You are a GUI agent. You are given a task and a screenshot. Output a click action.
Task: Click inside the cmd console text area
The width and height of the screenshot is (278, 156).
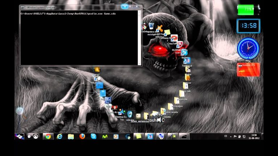79,38
